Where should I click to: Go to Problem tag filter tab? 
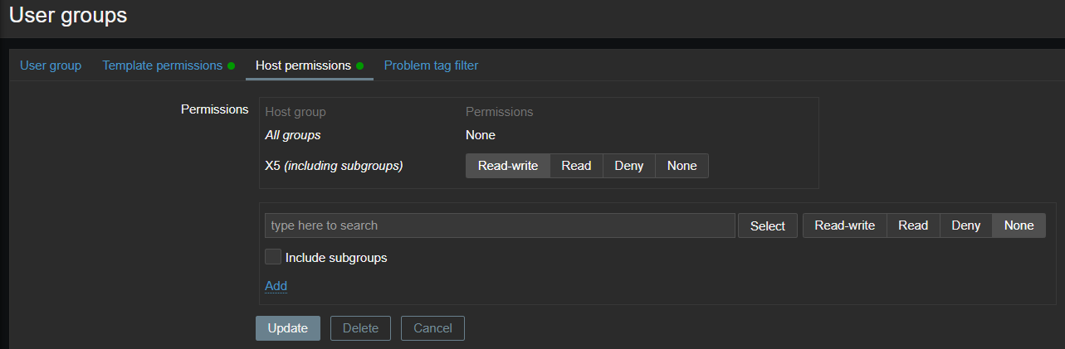click(x=431, y=65)
